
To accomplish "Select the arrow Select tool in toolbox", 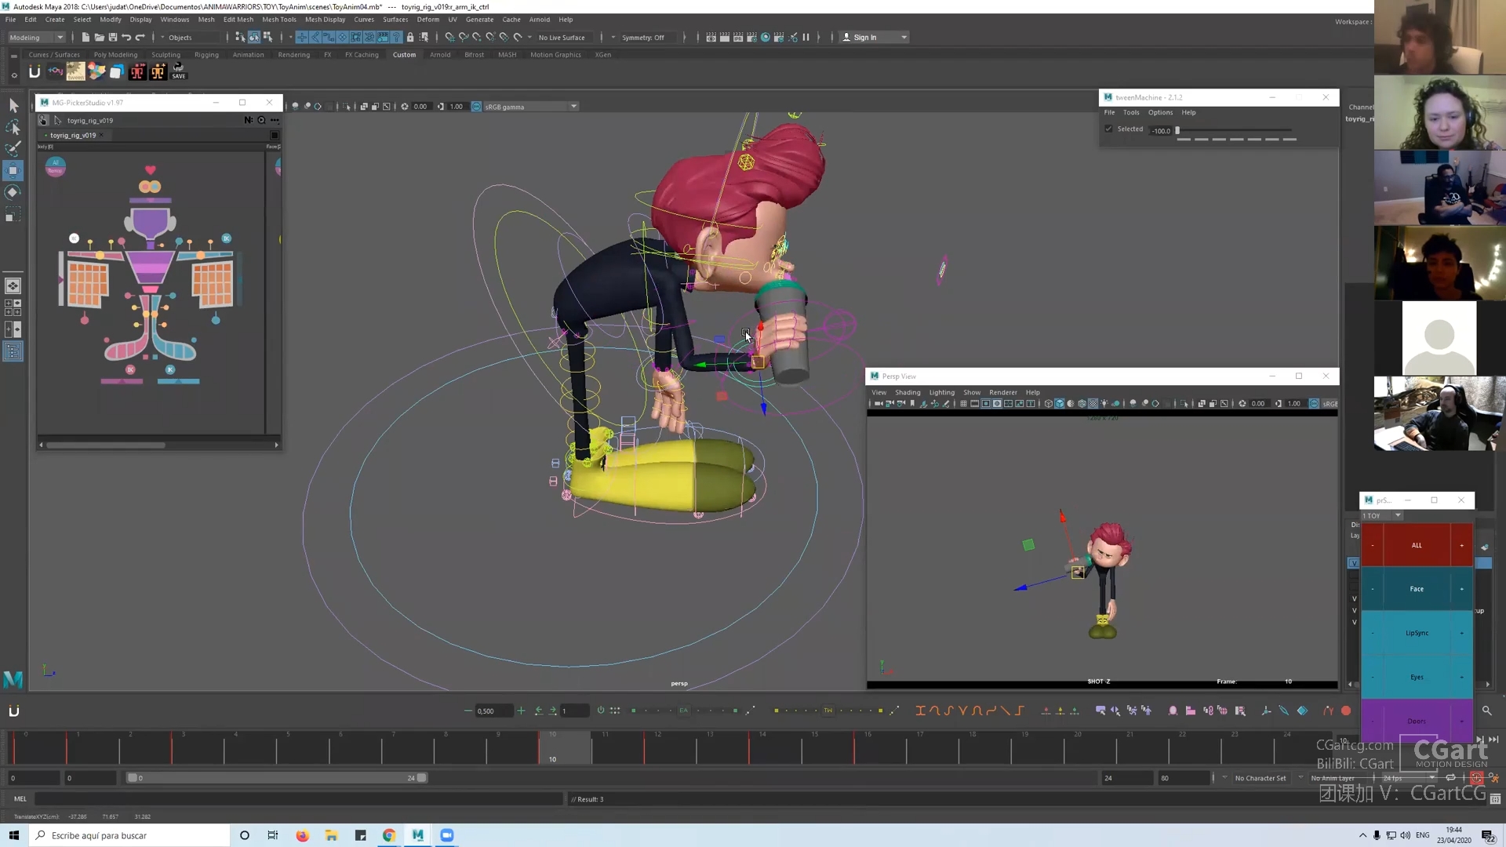I will 13,105.
